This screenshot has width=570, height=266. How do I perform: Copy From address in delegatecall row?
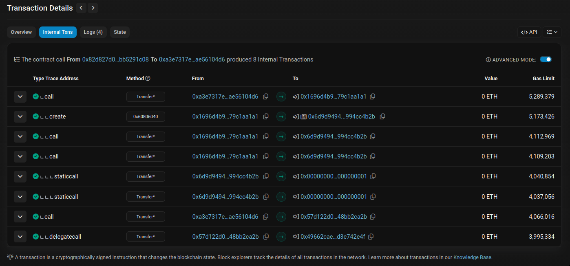(x=266, y=237)
